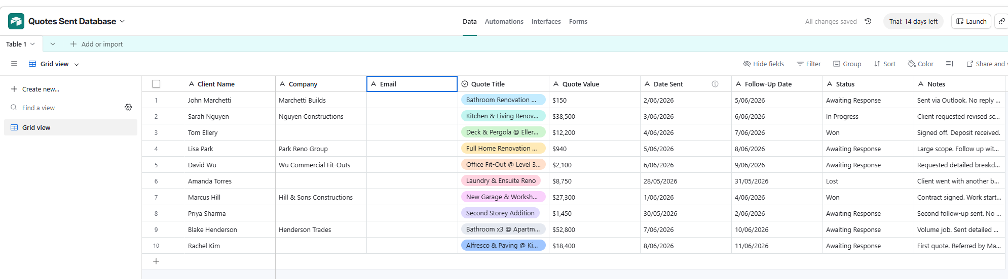The height and width of the screenshot is (279, 1008).
Task: Switch to the Interfaces tab
Action: click(546, 21)
